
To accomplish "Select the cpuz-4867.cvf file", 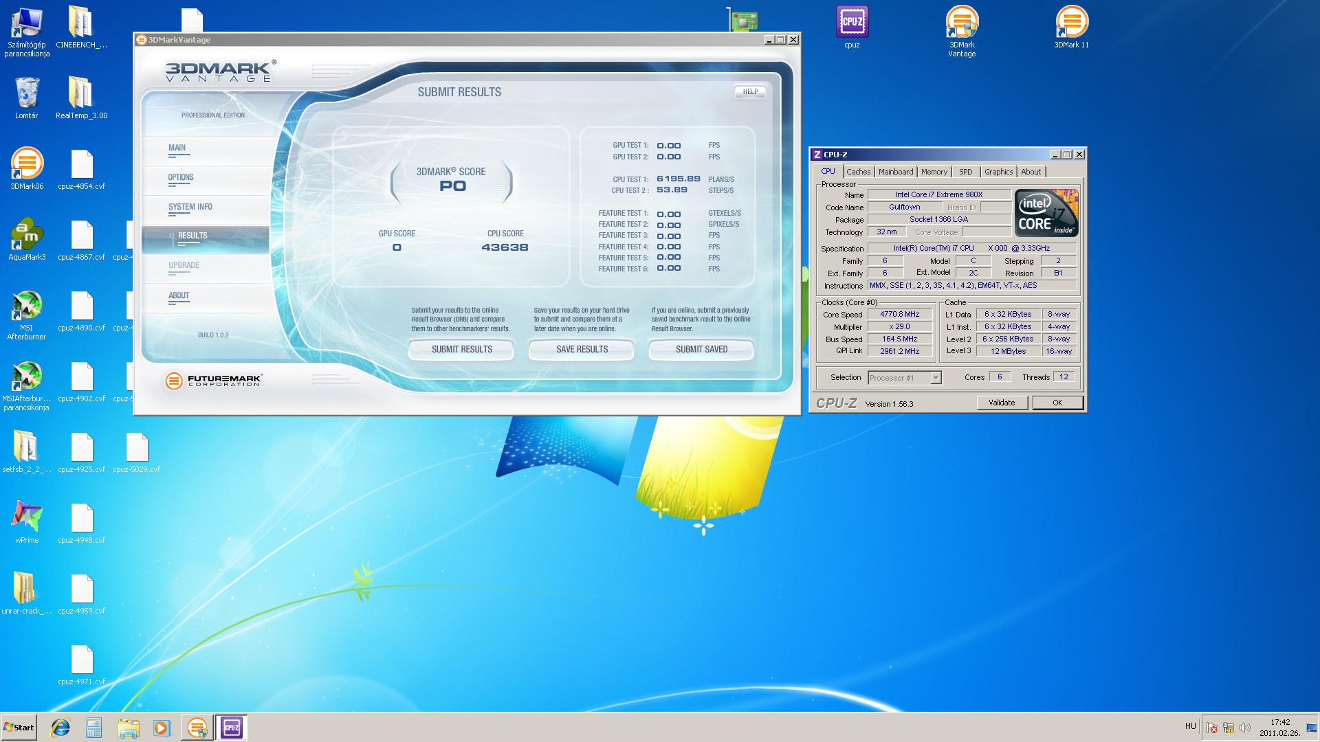I will pyautogui.click(x=82, y=240).
